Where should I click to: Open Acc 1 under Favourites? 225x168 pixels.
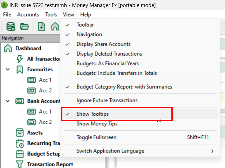coord(45,80)
